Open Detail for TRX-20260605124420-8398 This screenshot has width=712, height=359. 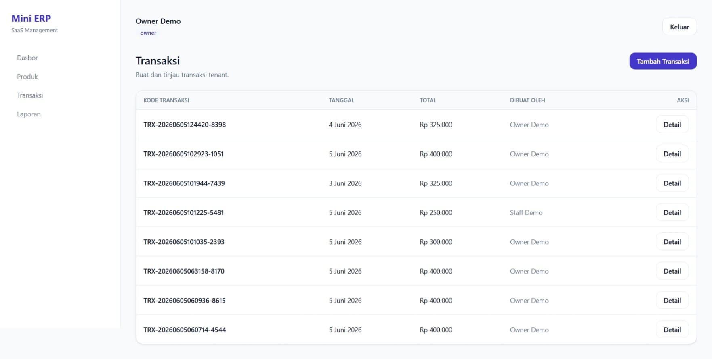(672, 125)
